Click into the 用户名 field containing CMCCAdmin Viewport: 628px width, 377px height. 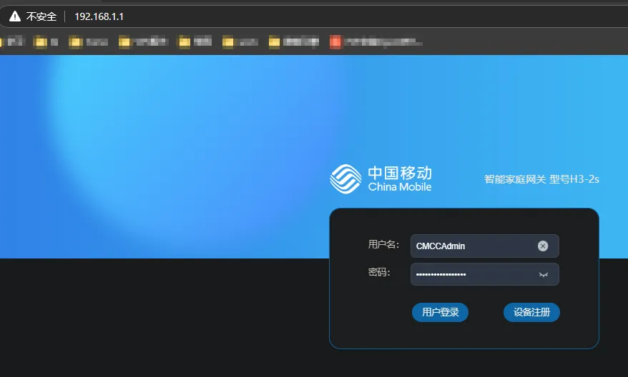472,246
